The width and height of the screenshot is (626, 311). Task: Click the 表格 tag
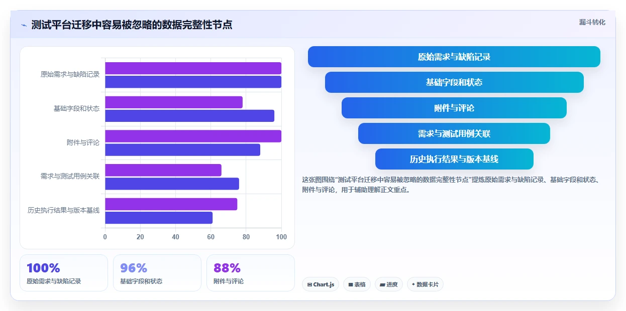(x=357, y=284)
